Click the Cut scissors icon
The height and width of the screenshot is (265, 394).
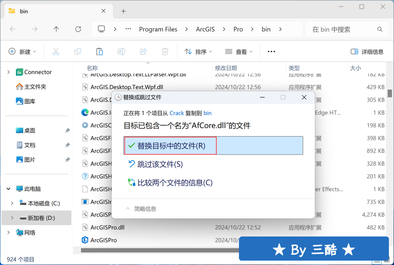pyautogui.click(x=56, y=52)
